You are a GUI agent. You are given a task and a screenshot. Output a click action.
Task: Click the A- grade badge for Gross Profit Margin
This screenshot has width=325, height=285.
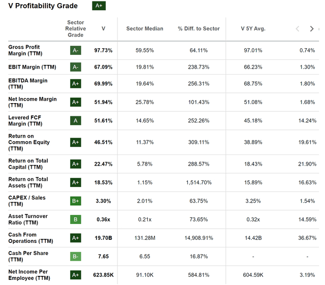point(76,50)
